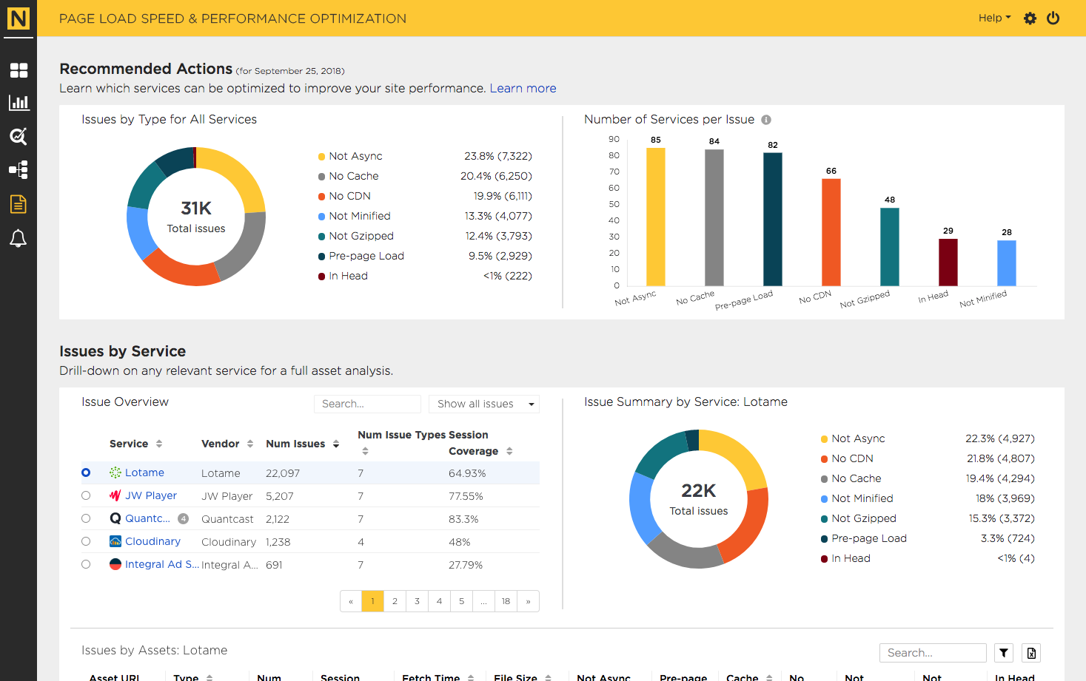Viewport: 1086px width, 681px height.
Task: Click the orange No CDN bar
Action: coord(831,232)
